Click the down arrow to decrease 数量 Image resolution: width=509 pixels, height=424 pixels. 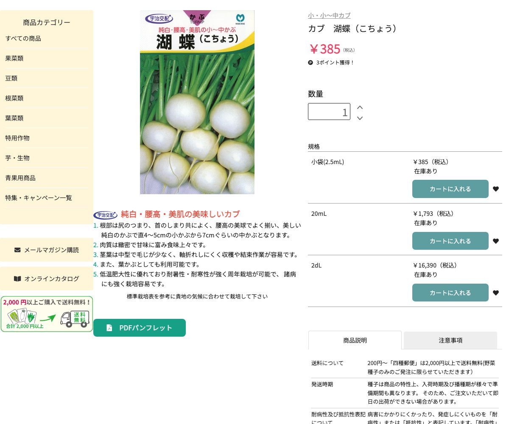tap(360, 118)
